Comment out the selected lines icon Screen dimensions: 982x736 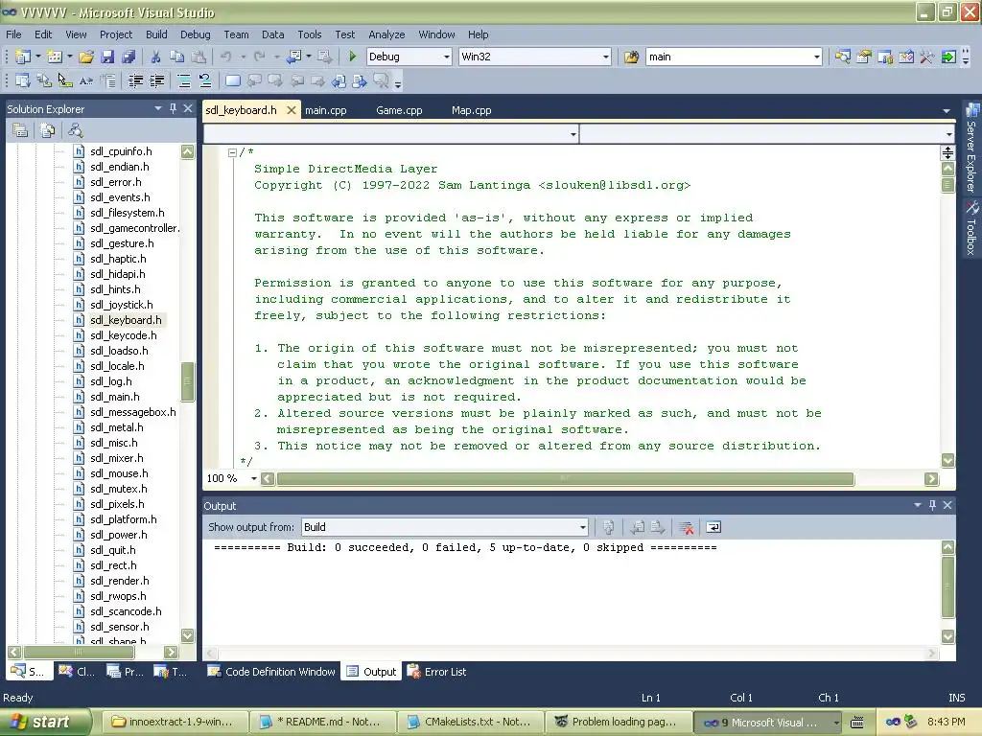coord(184,80)
